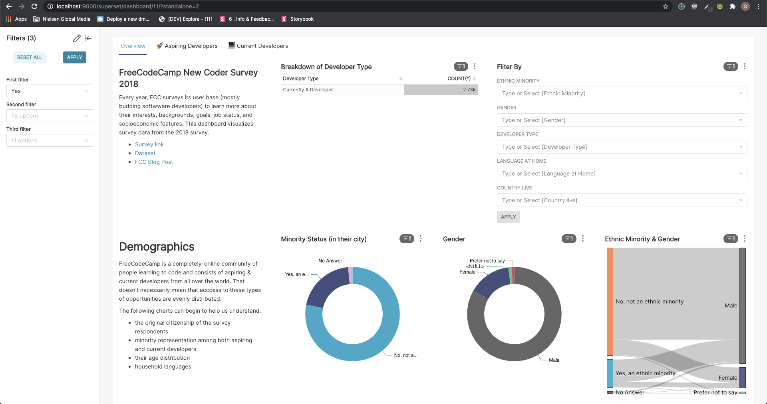Open the Dataset link

[x=145, y=153]
